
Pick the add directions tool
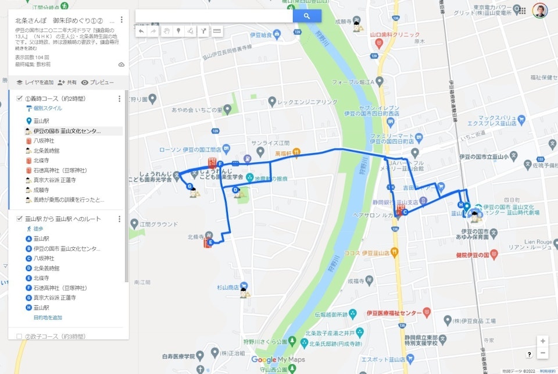pos(203,31)
